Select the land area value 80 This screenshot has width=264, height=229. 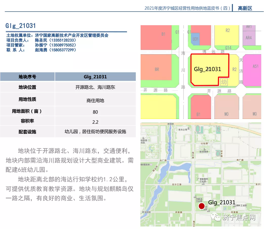(95, 112)
